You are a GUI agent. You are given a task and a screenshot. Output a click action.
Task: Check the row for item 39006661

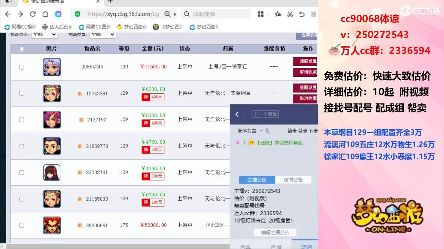coord(22,225)
